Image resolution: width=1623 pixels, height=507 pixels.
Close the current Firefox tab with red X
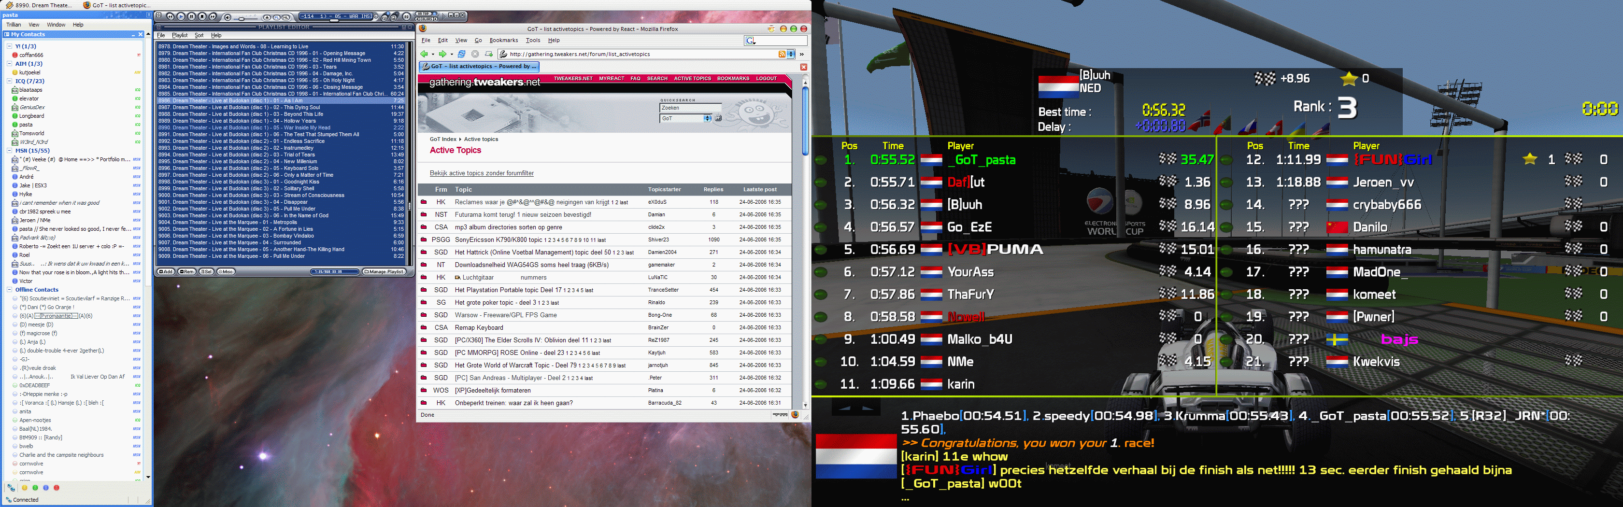803,68
